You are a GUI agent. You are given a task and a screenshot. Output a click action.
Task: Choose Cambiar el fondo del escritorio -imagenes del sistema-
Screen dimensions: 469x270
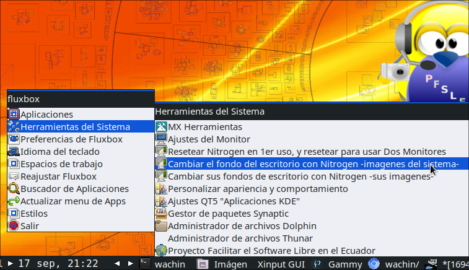(x=312, y=164)
